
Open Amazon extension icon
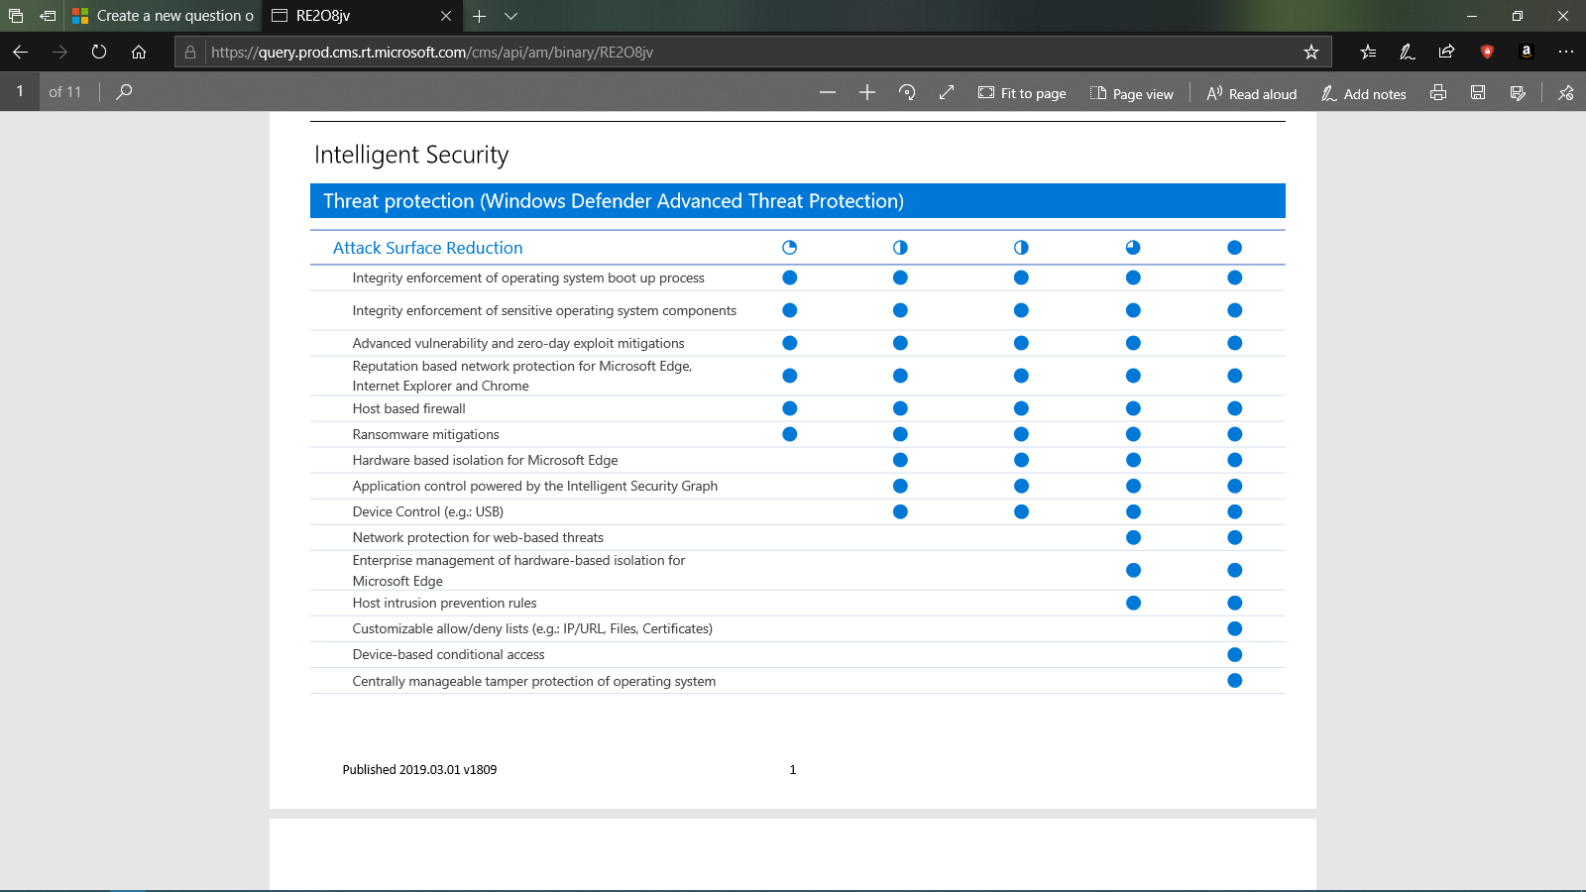point(1527,52)
